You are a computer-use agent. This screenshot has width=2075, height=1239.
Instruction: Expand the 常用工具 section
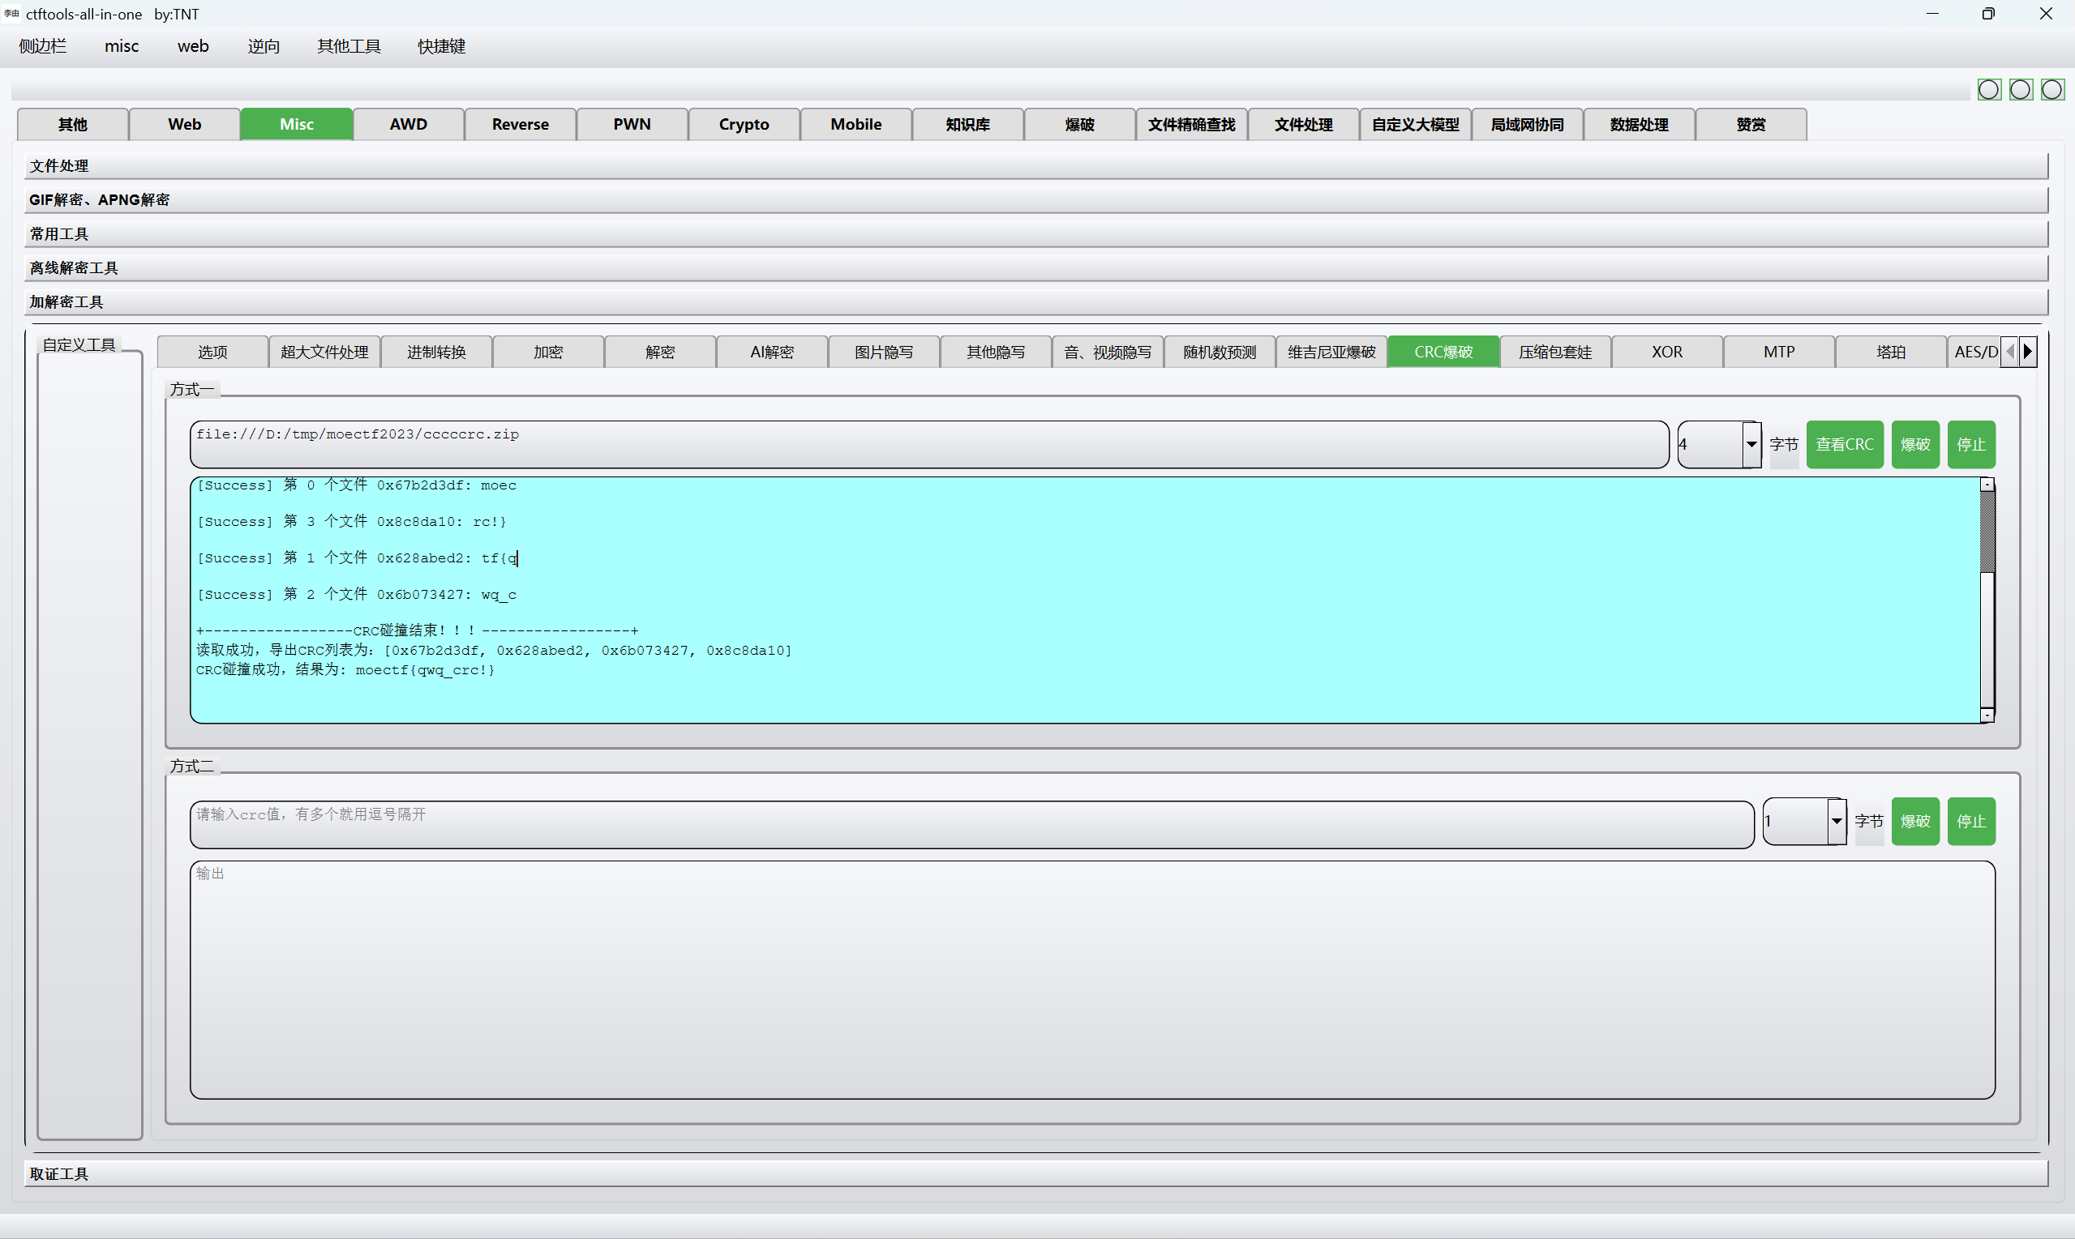[1035, 233]
